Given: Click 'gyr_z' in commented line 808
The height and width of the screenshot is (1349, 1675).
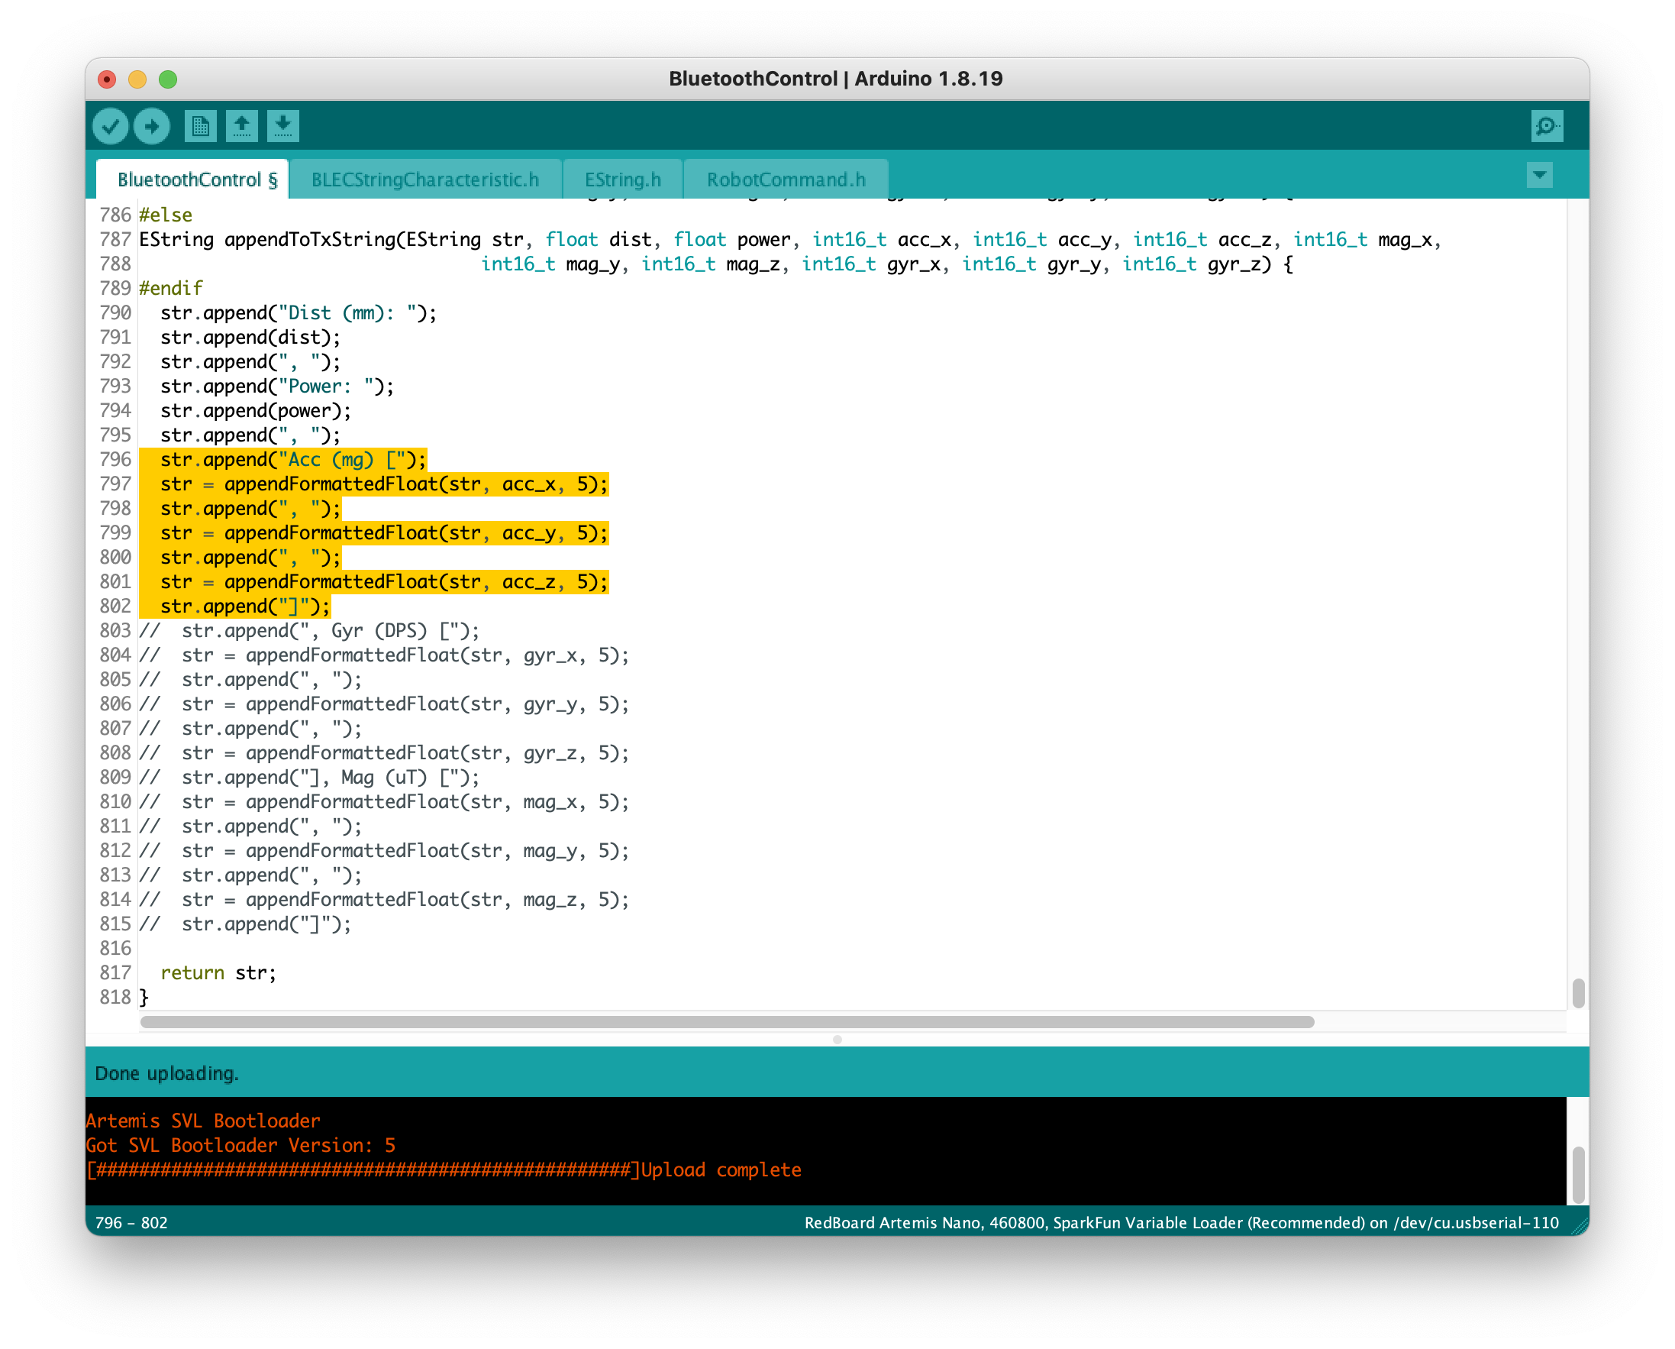Looking at the screenshot, I should coord(550,753).
